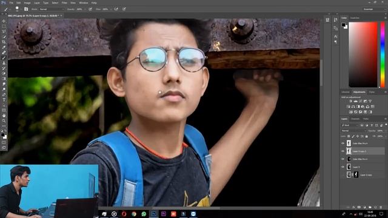Open the Brush Settings panel toggle
This screenshot has height=218, width=388.
point(26,9)
